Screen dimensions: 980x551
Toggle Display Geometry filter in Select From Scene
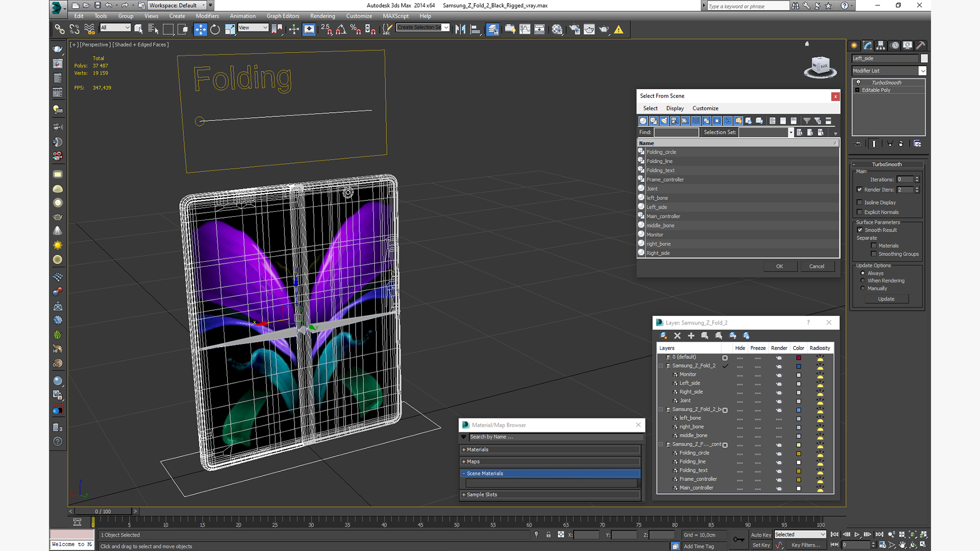643,121
